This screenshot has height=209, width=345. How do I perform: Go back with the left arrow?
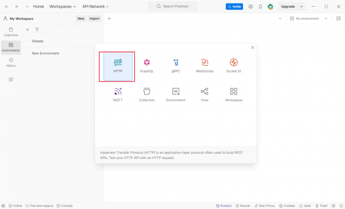17,7
